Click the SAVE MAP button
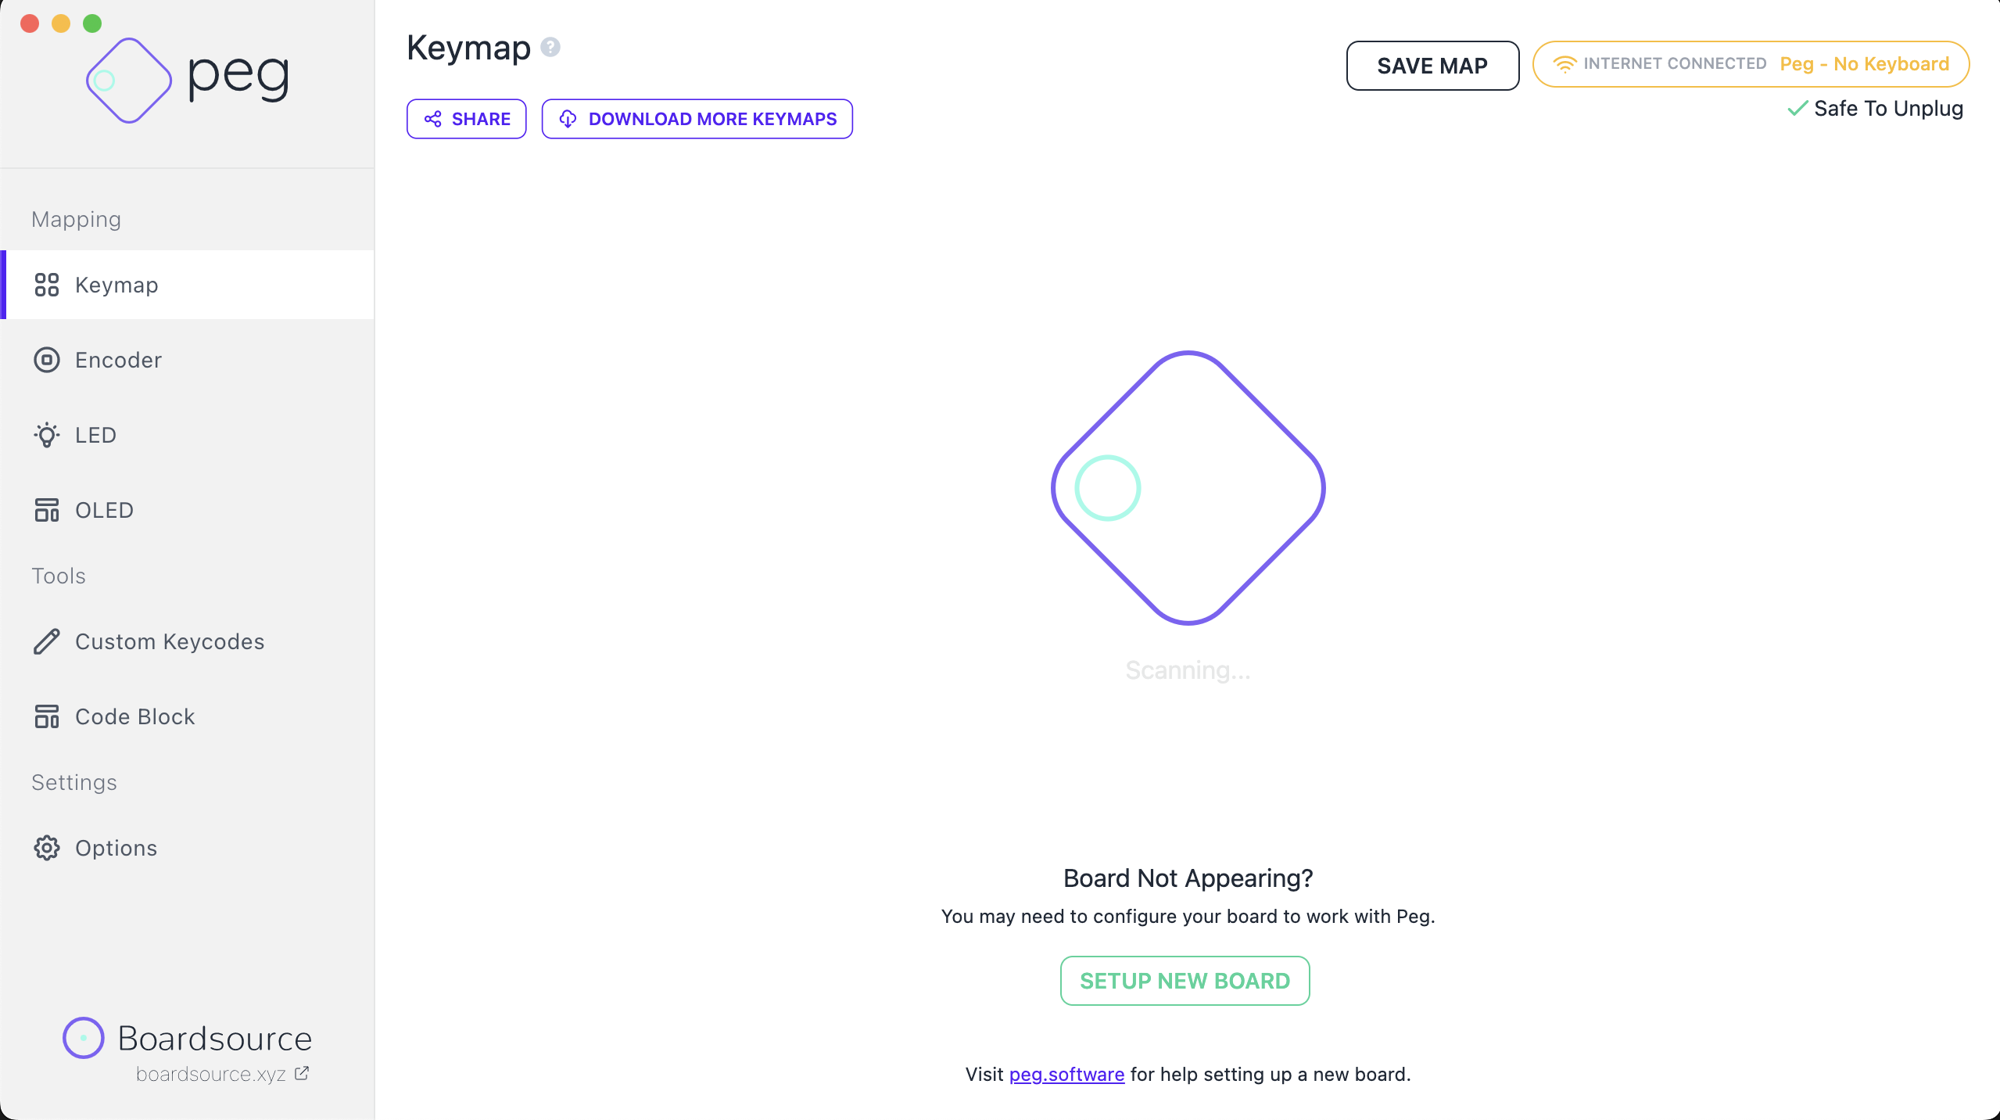Screen dimensions: 2000x1120 [x=1432, y=66]
